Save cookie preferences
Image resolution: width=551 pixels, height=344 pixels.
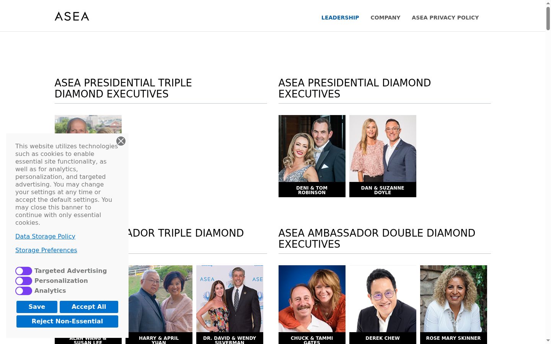click(37, 307)
